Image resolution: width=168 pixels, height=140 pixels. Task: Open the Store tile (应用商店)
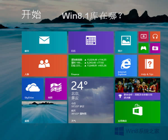138,112
